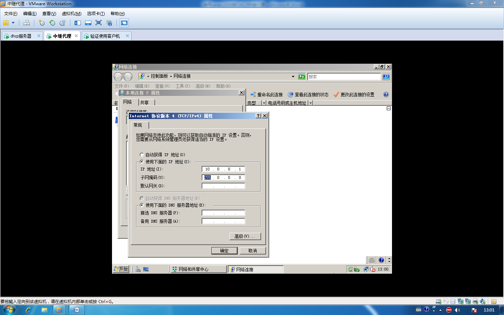This screenshot has height=315, width=504.
Task: Click the host tray volume speaker icon
Action: 457,310
